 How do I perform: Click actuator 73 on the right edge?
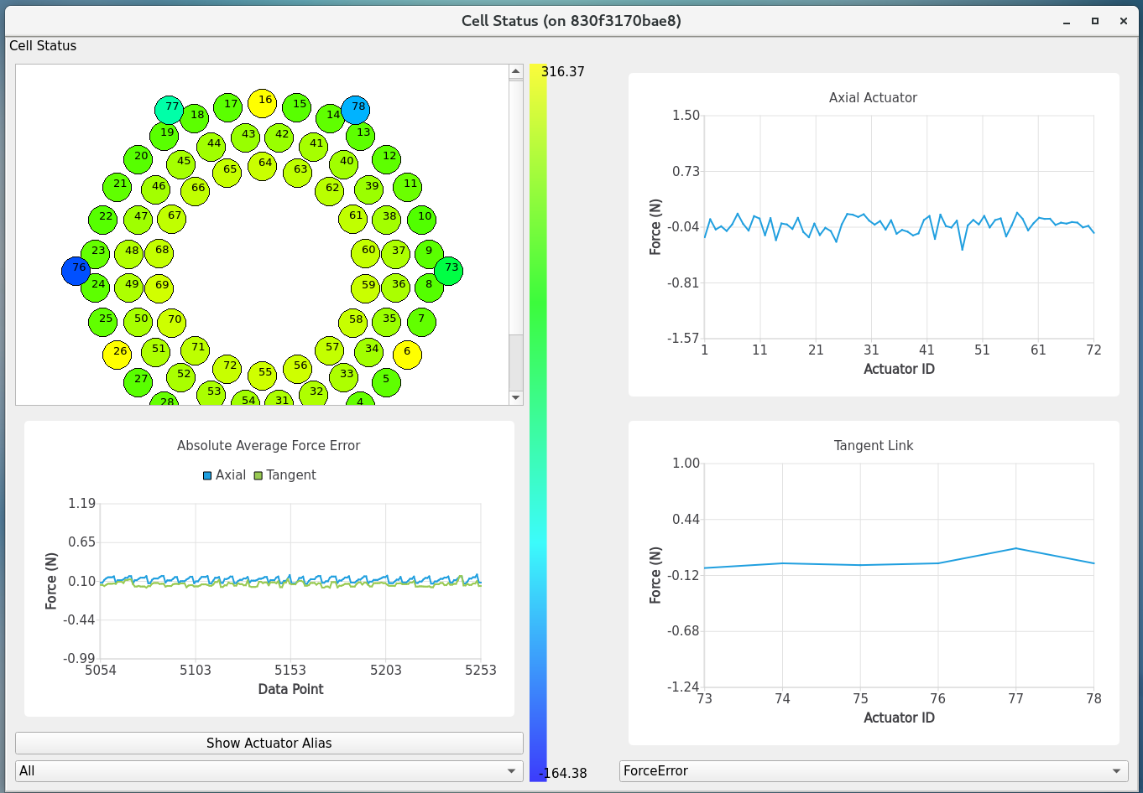tap(449, 271)
